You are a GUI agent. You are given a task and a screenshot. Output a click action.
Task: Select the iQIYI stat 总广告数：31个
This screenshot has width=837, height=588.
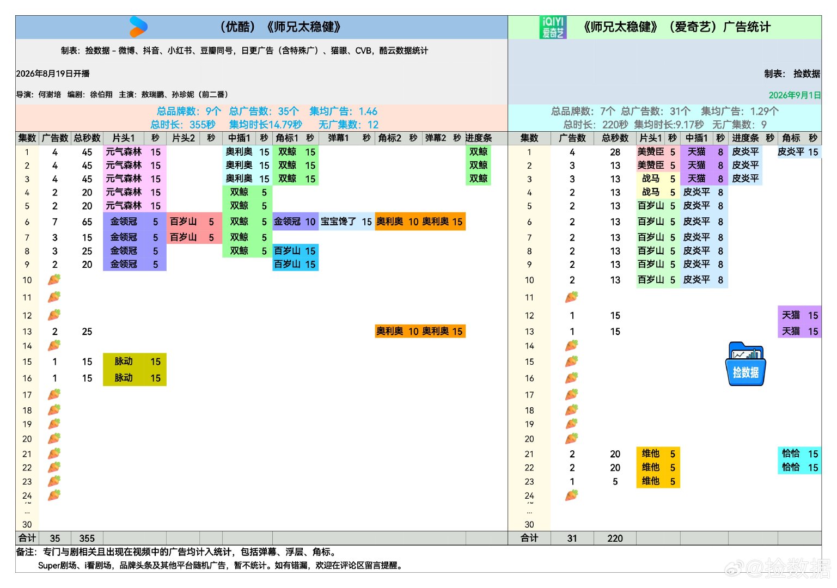coord(656,111)
